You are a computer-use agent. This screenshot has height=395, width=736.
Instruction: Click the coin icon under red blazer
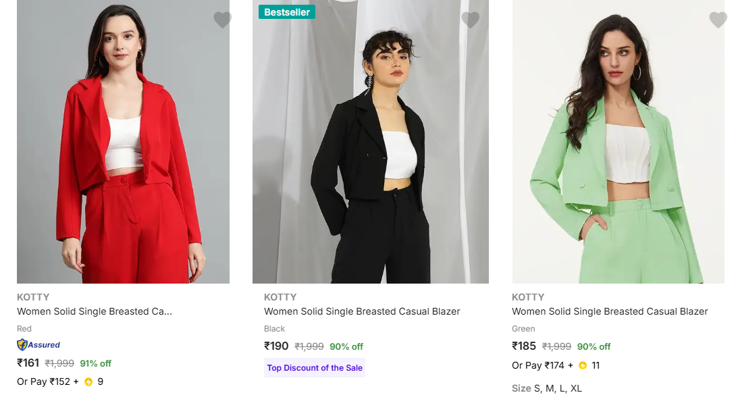88,381
